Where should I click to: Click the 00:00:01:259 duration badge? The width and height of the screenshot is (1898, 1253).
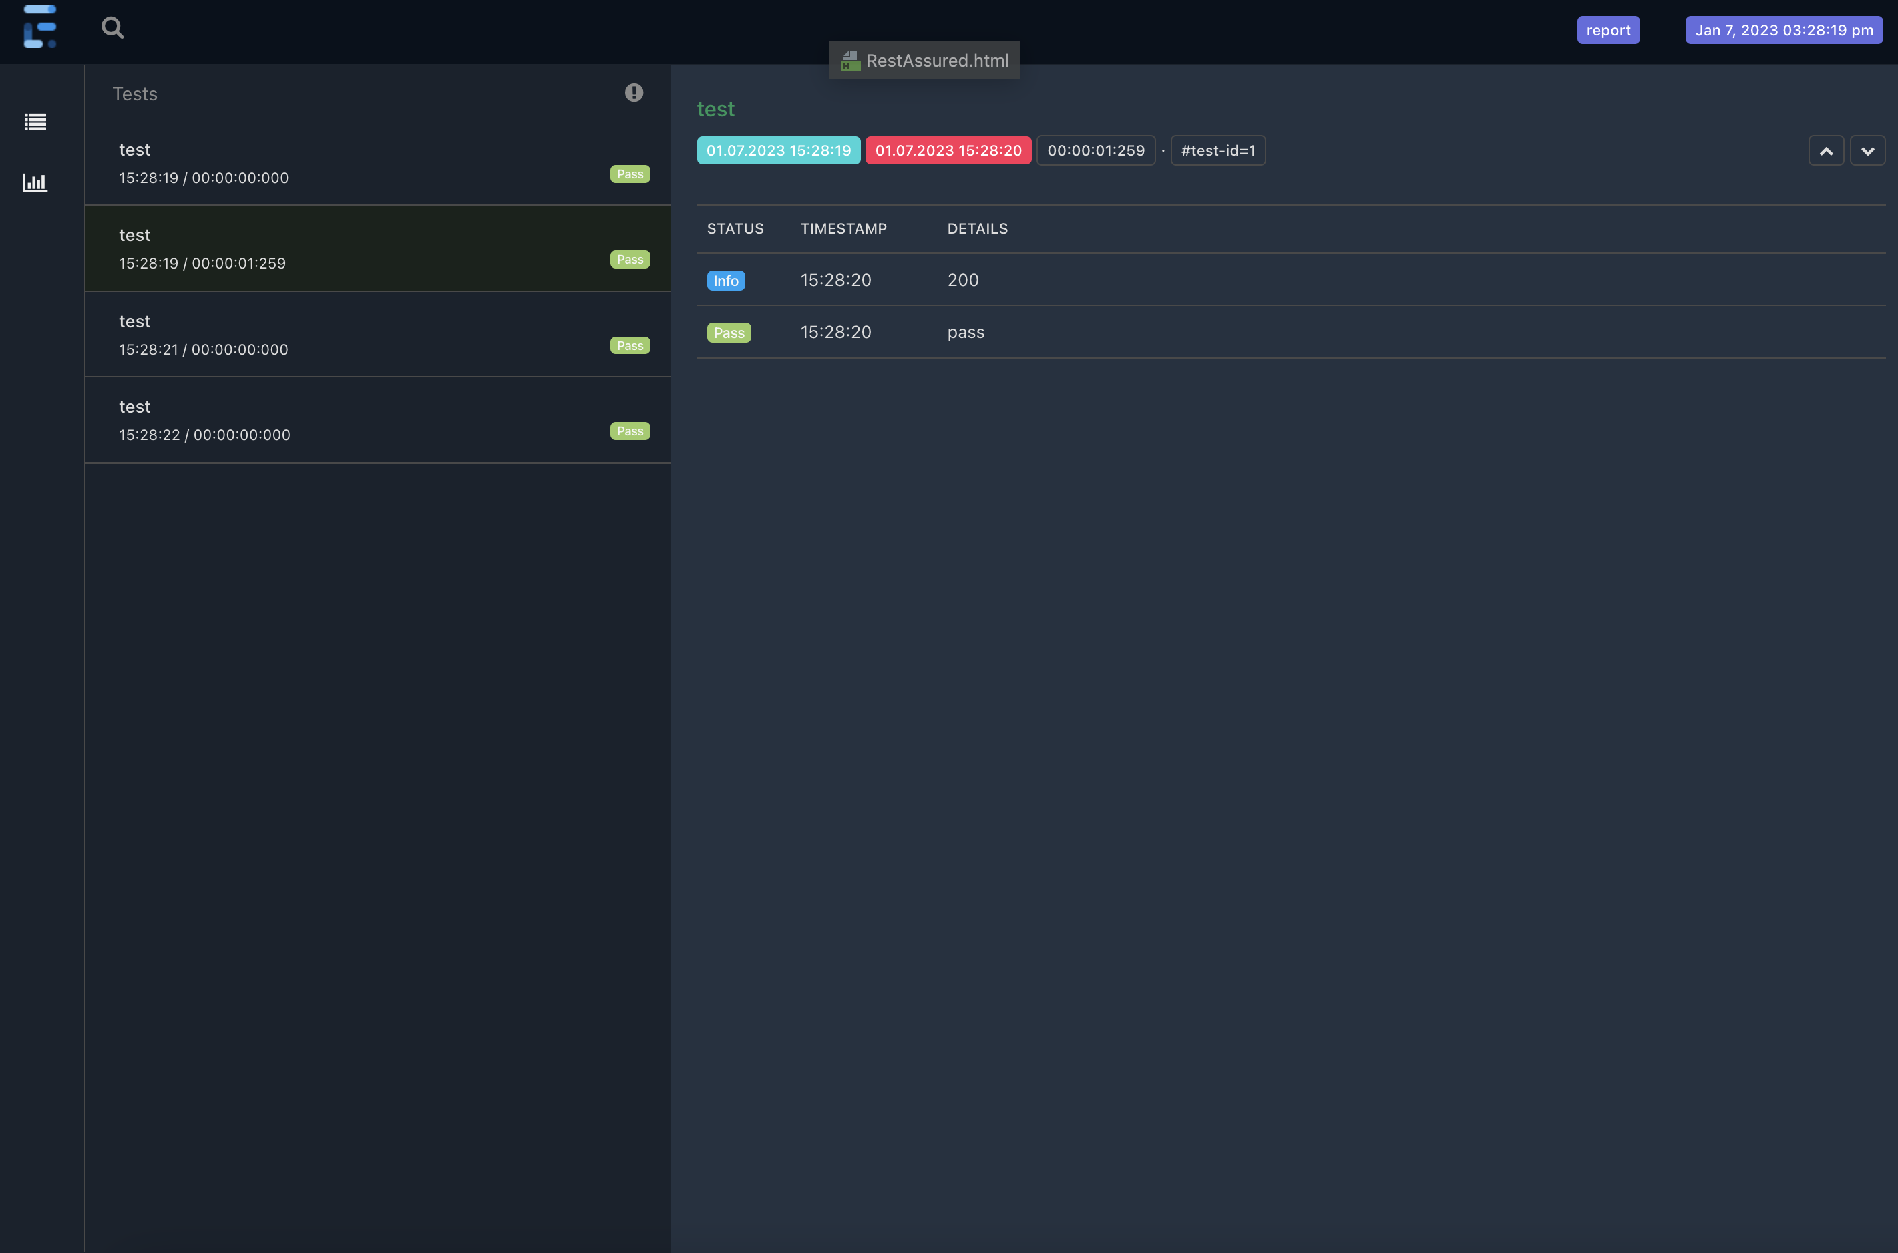tap(1095, 150)
